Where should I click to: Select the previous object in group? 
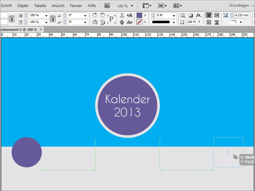(x=130, y=15)
